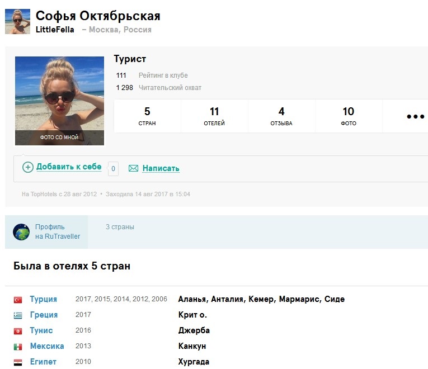Click the 'Канкун' resort text
Screen dimensions: 428x369
192,346
